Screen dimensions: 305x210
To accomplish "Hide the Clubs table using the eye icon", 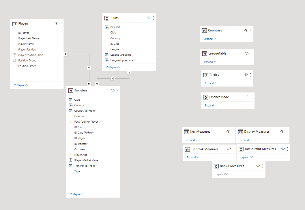I will (149, 18).
